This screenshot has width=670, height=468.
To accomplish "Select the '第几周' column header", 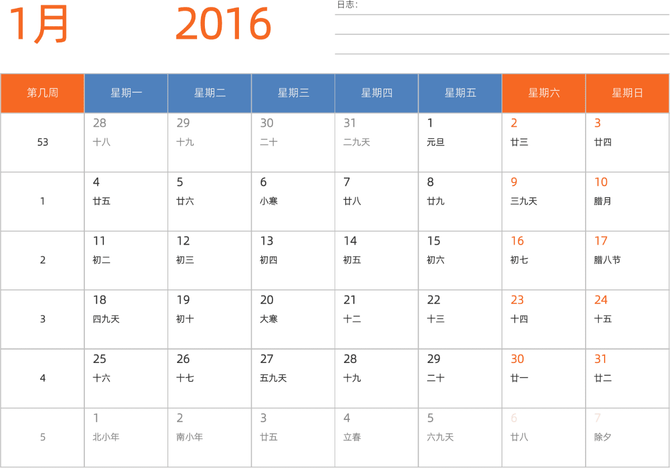I will point(42,93).
